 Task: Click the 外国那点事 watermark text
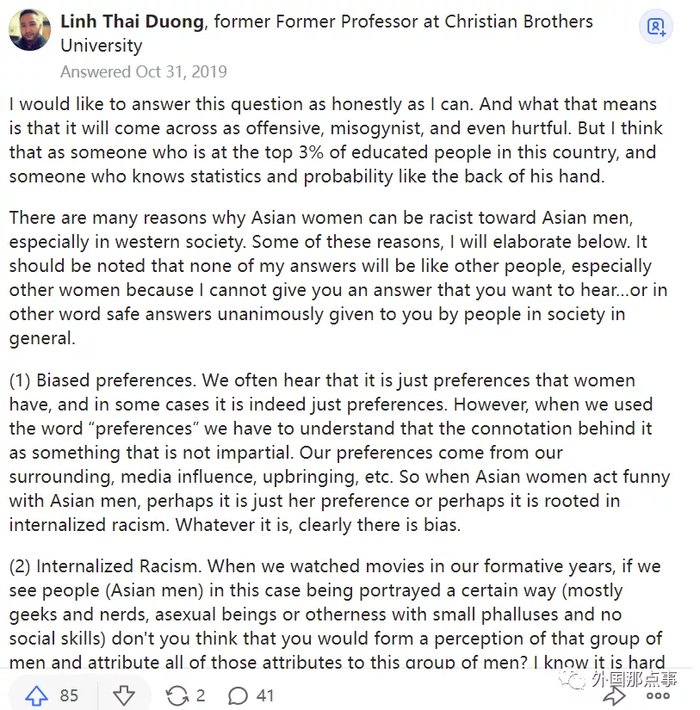634,680
